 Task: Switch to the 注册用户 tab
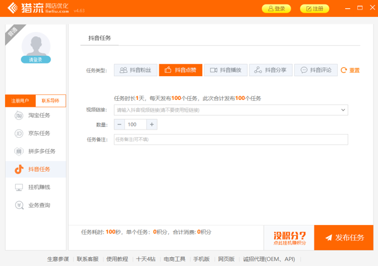(21, 101)
